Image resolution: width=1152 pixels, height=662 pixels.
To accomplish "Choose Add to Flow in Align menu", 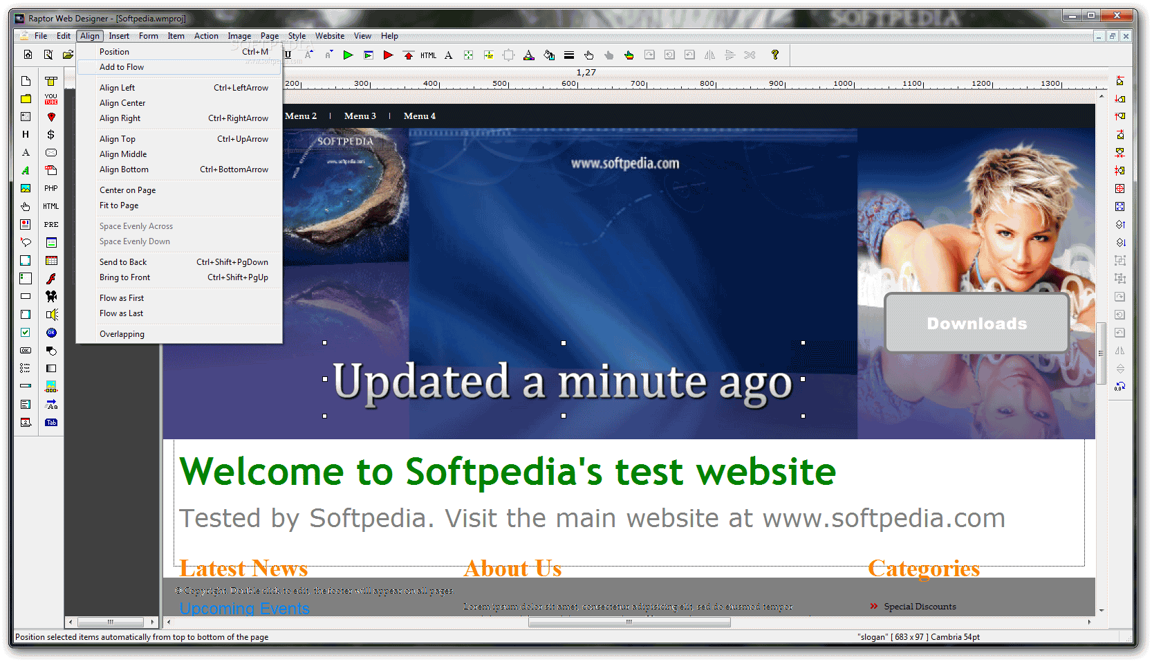I will 180,67.
